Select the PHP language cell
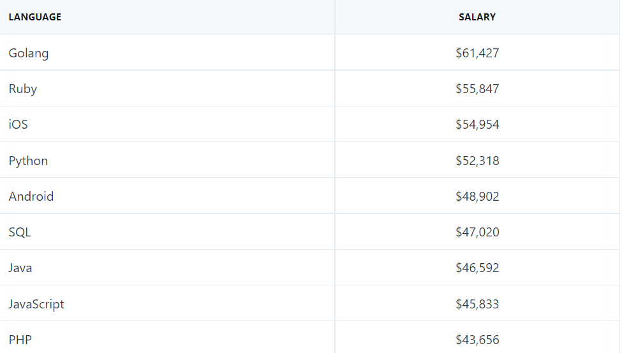 (20, 340)
